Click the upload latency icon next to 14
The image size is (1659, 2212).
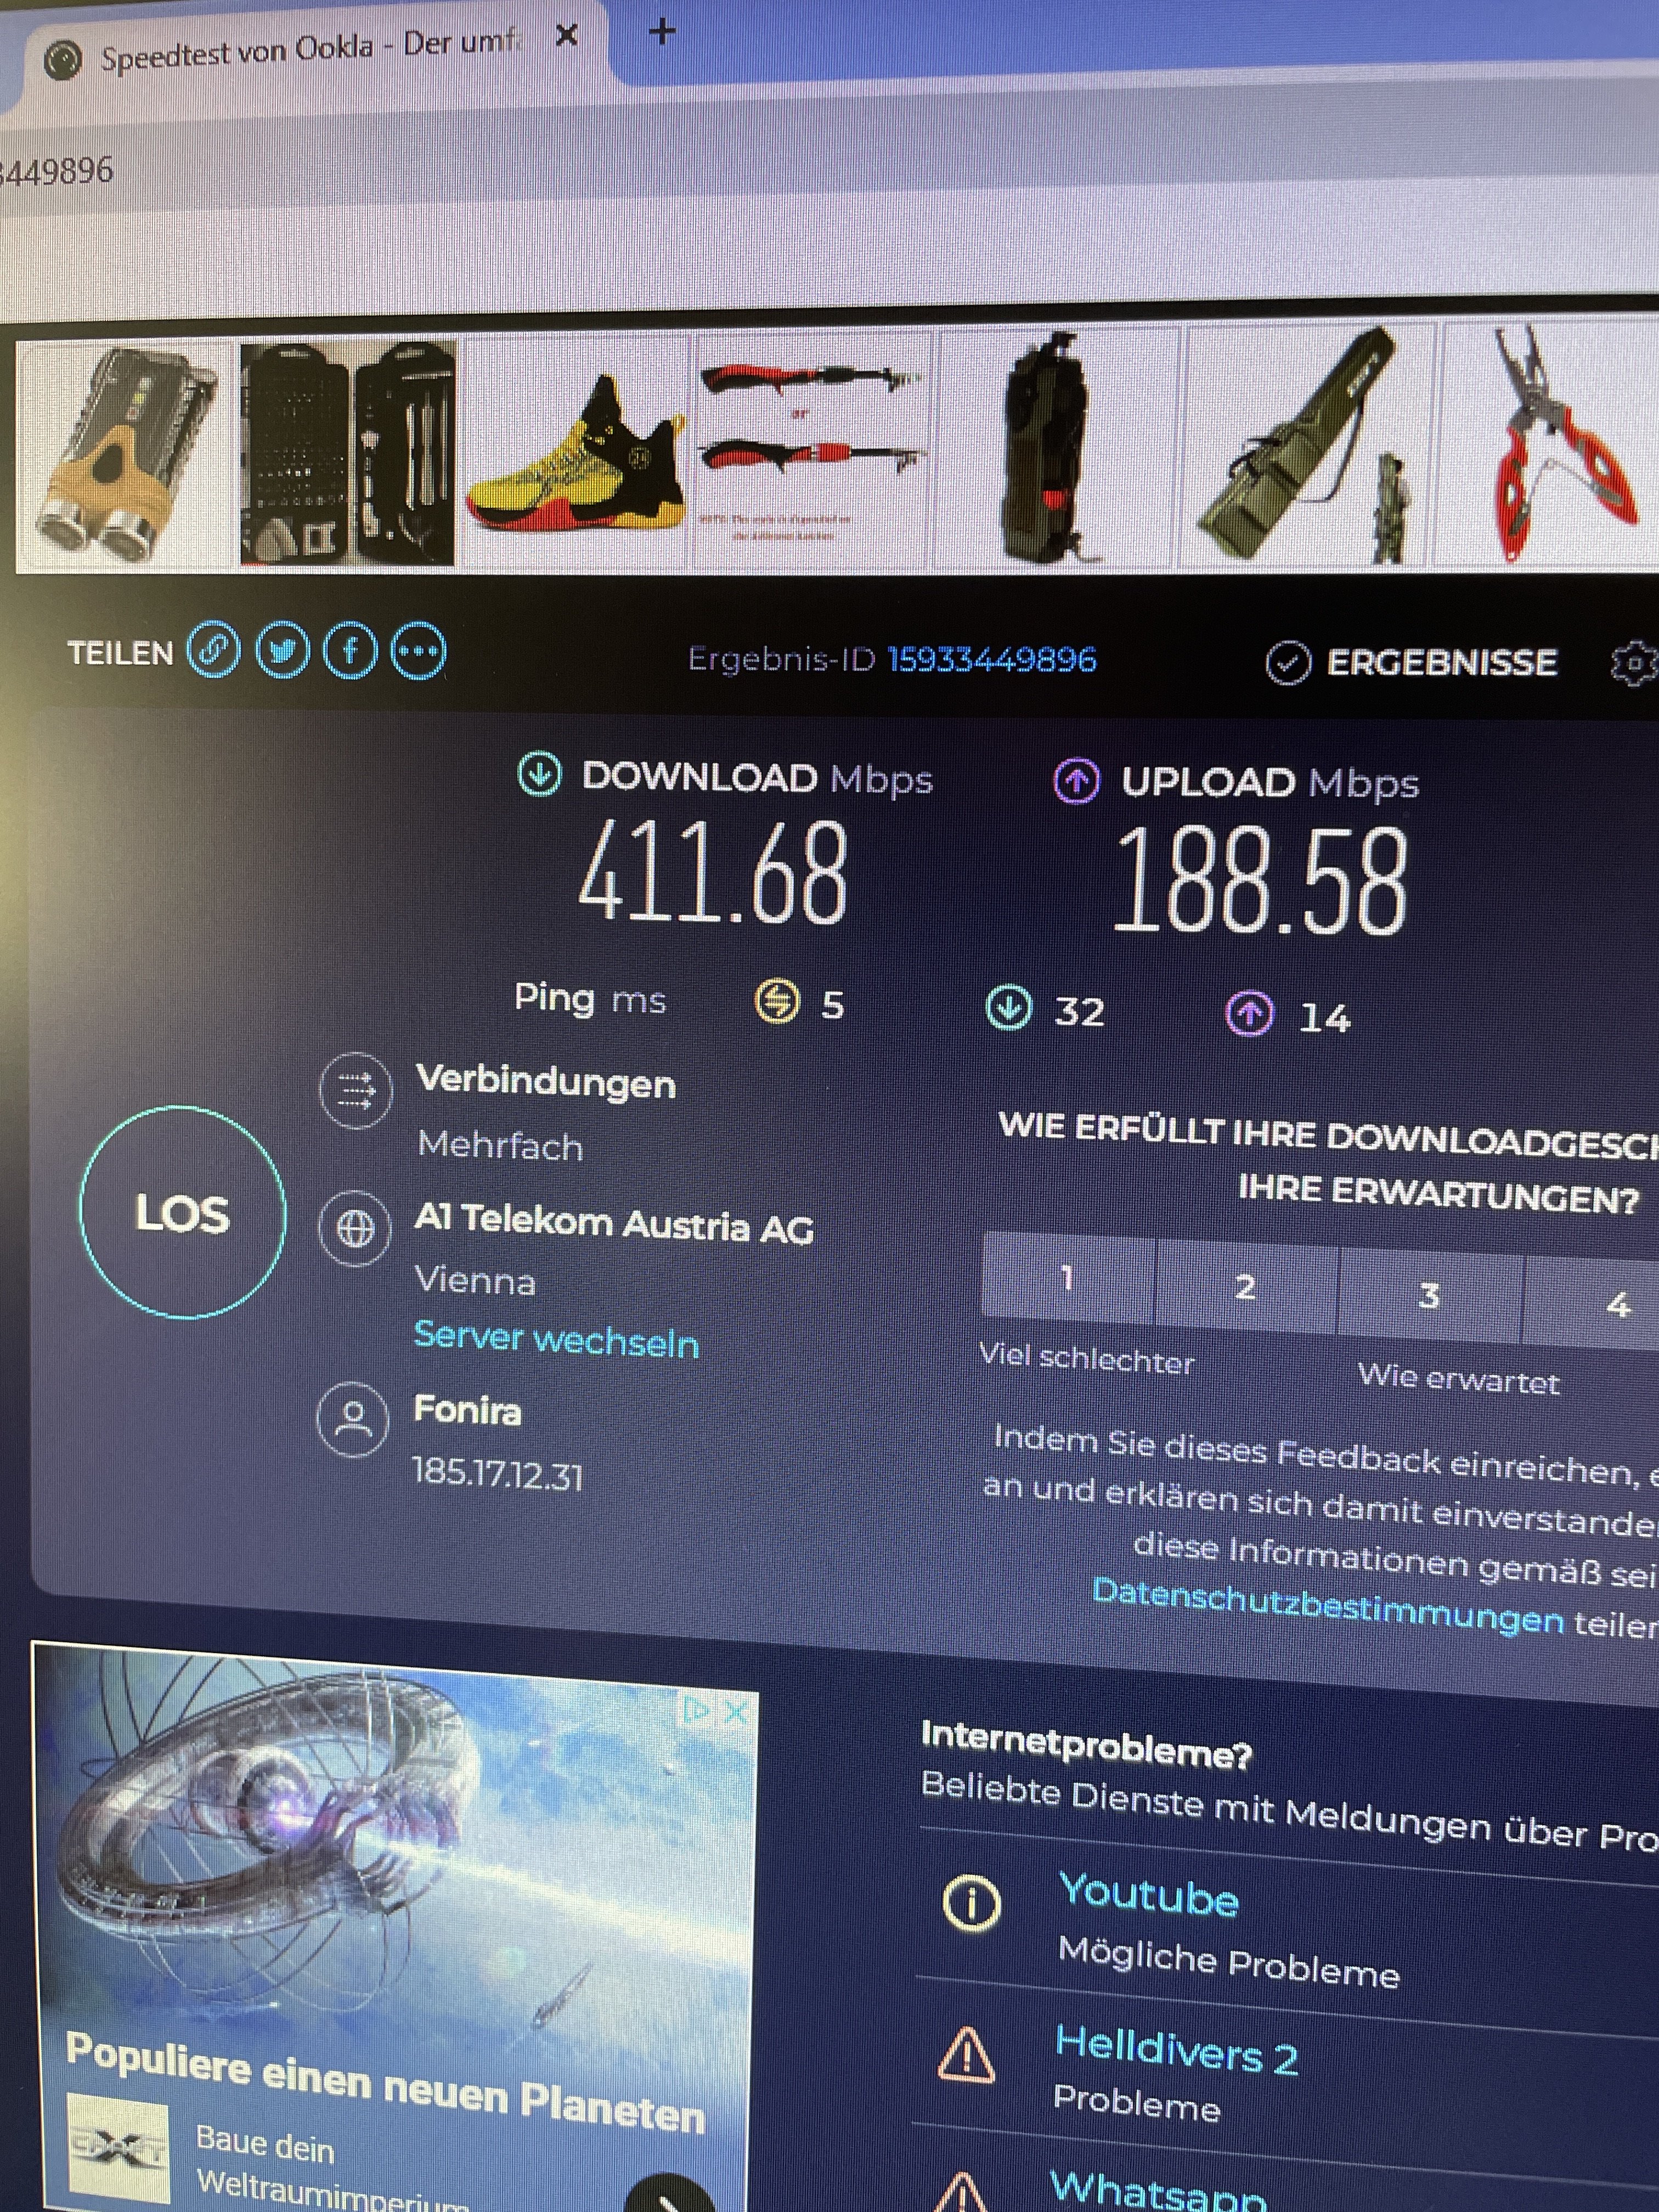coord(1249,1014)
